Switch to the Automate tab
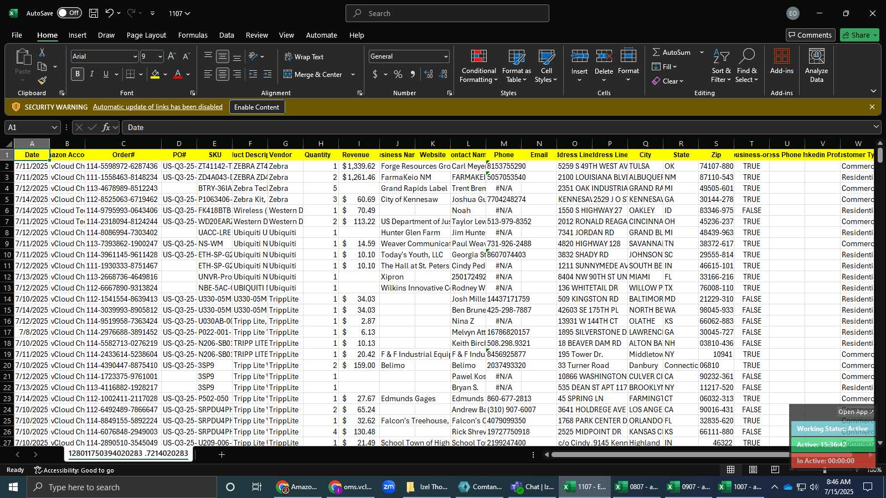Image resolution: width=886 pixels, height=498 pixels. pyautogui.click(x=322, y=35)
